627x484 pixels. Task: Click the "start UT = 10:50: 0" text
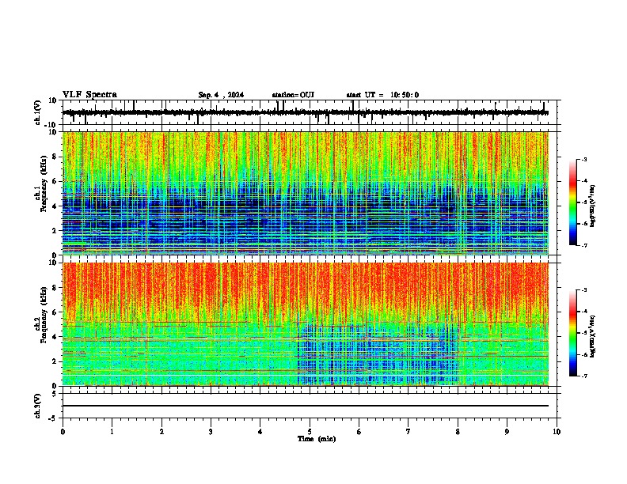(x=382, y=95)
